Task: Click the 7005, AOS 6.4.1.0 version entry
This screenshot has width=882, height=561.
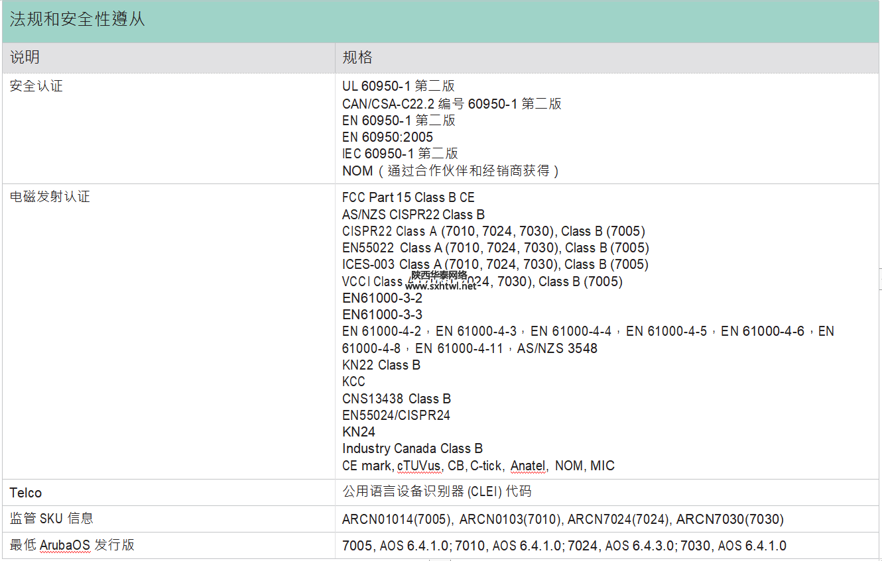Action: pyautogui.click(x=397, y=546)
